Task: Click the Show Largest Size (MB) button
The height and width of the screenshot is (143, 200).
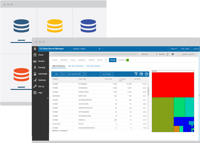Action: [74, 74]
